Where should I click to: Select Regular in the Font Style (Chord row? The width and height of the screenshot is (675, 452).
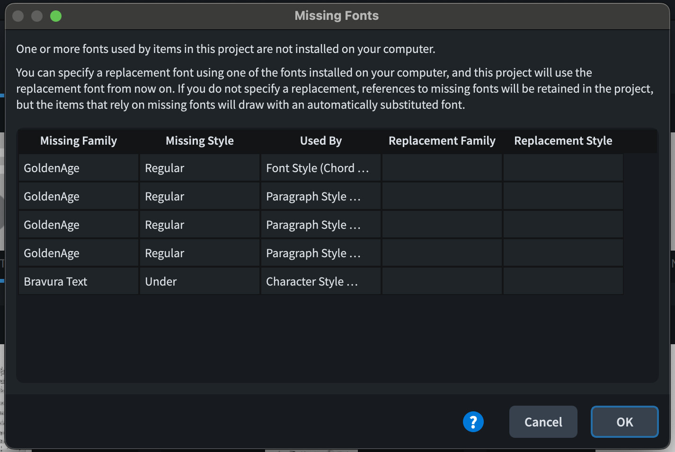coord(200,168)
